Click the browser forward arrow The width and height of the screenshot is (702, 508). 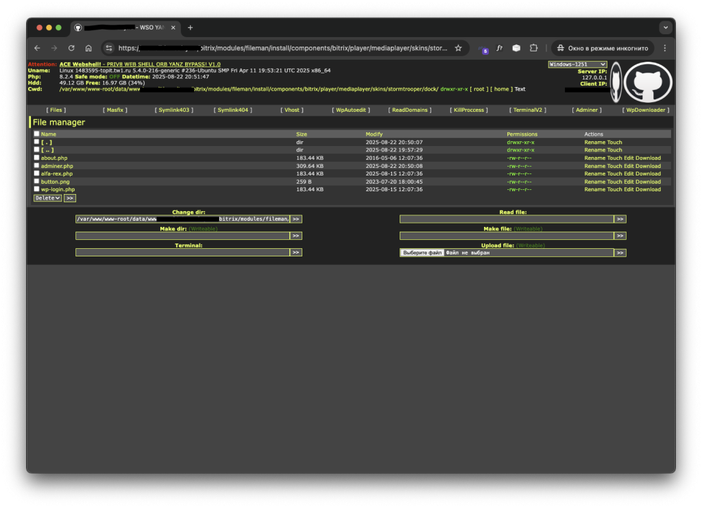tap(54, 48)
